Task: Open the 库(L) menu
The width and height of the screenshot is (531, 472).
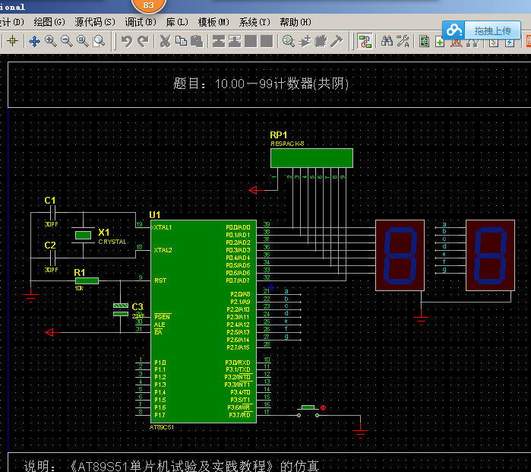Action: tap(177, 22)
